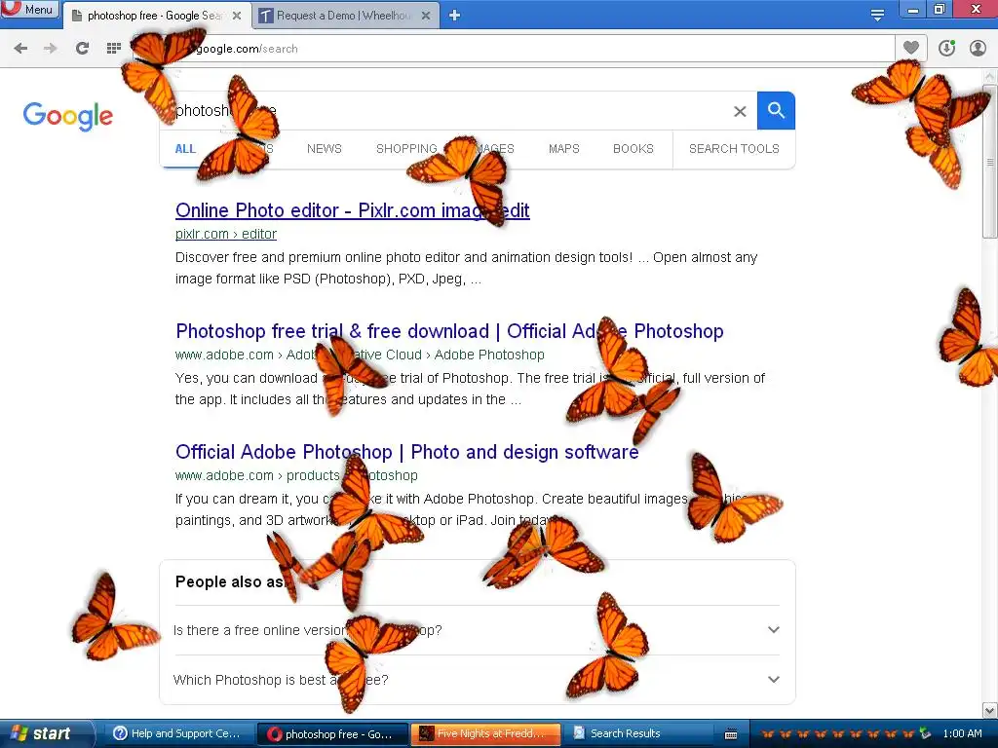
Task: Click the vertical scrollbar thumb
Action: tap(990, 161)
